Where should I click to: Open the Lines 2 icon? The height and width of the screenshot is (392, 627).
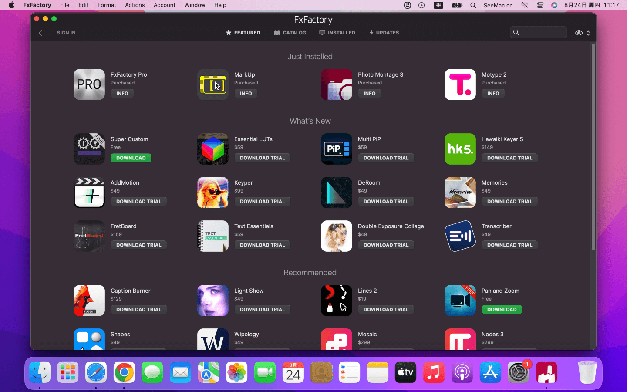coord(337,301)
